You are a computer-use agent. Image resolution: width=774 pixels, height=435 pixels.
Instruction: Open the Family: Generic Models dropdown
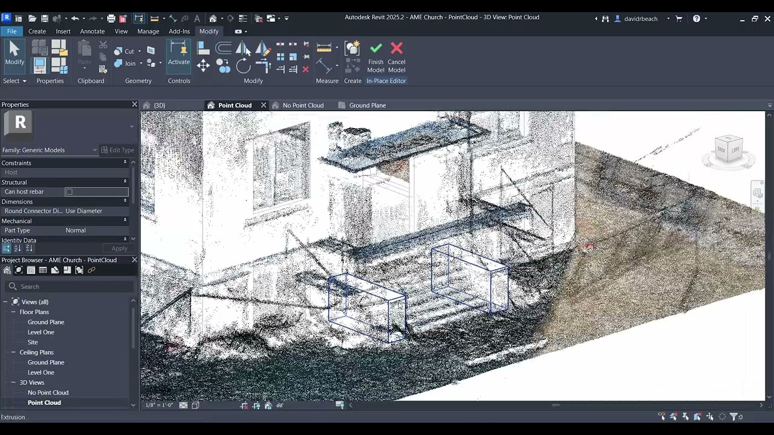(50, 150)
